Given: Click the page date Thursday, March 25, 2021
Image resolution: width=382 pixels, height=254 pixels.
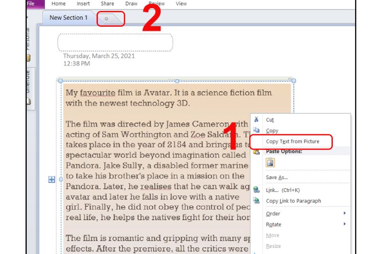Looking at the screenshot, I should pos(99,56).
